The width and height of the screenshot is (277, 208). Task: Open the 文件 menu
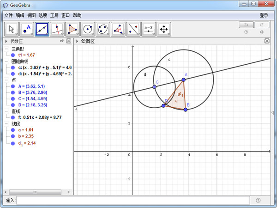tap(9, 15)
